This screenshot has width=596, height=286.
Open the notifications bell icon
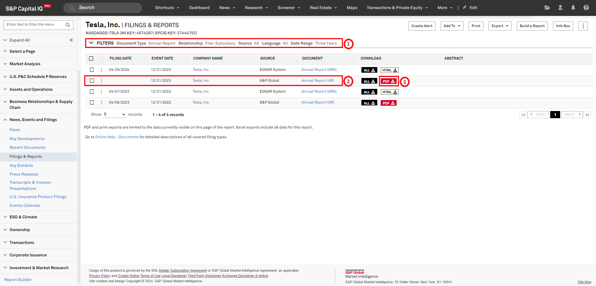coord(573,7)
